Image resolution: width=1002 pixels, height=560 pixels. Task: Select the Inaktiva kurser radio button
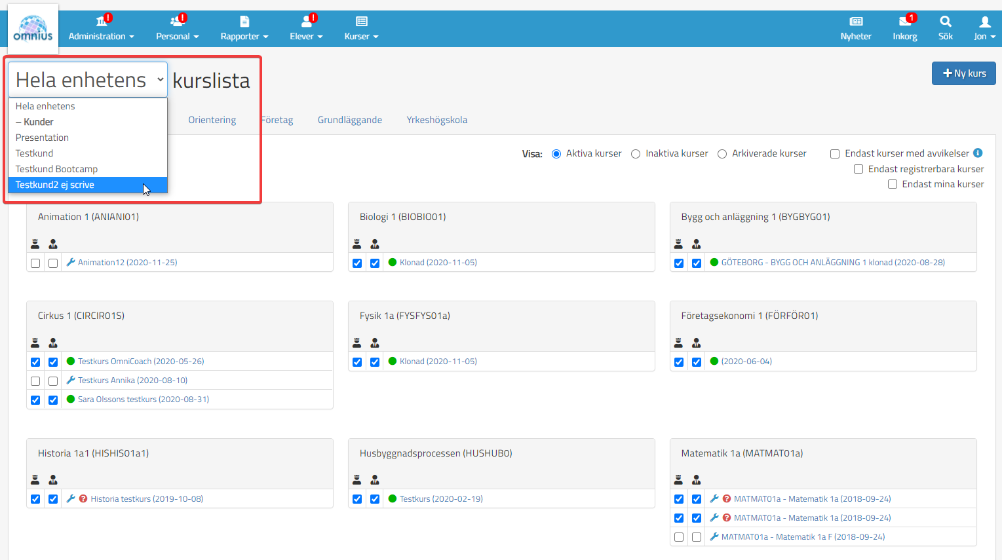pos(636,154)
